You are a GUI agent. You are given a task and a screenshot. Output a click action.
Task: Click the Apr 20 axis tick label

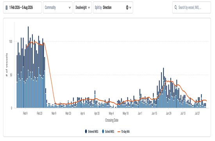[x=97, y=113]
